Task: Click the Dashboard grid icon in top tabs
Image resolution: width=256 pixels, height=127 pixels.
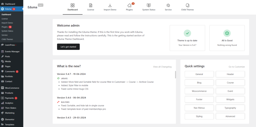Action: pyautogui.click(x=72, y=5)
